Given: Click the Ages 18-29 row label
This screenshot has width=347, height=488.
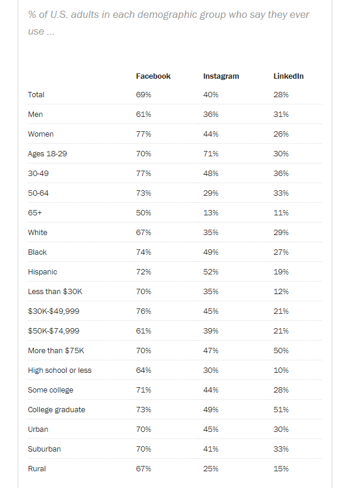Looking at the screenshot, I should tap(47, 154).
